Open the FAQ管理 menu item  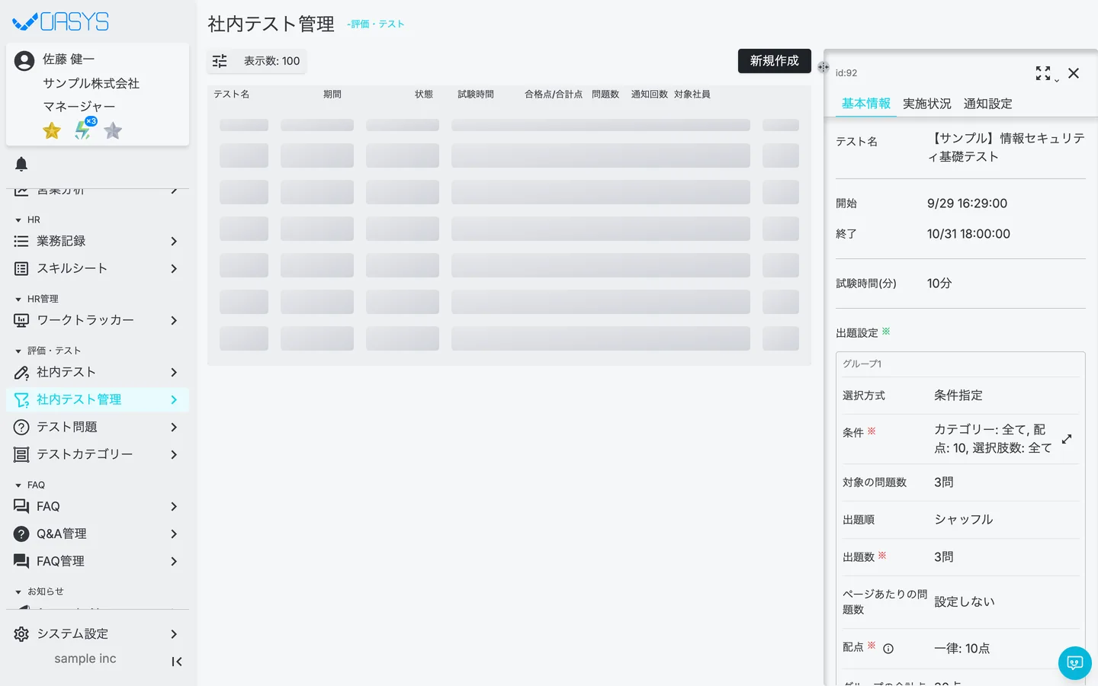click(x=98, y=561)
